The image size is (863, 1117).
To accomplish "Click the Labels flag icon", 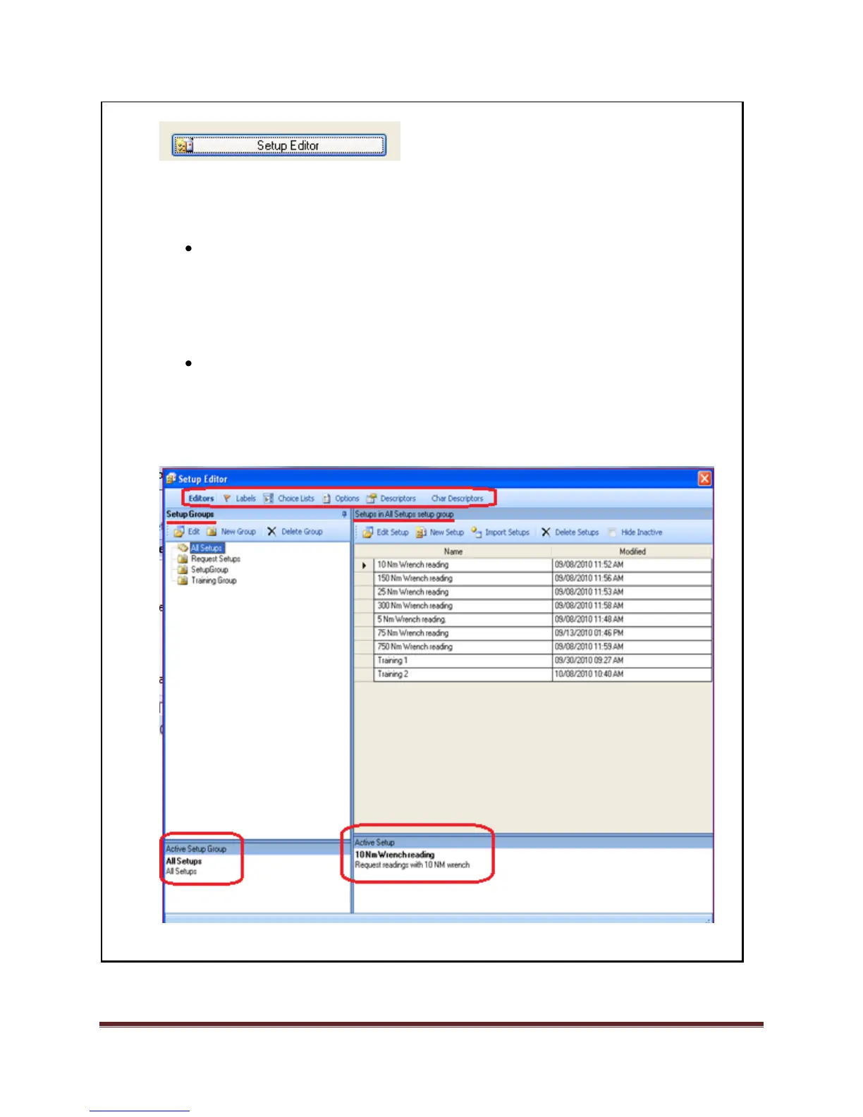I will point(227,499).
